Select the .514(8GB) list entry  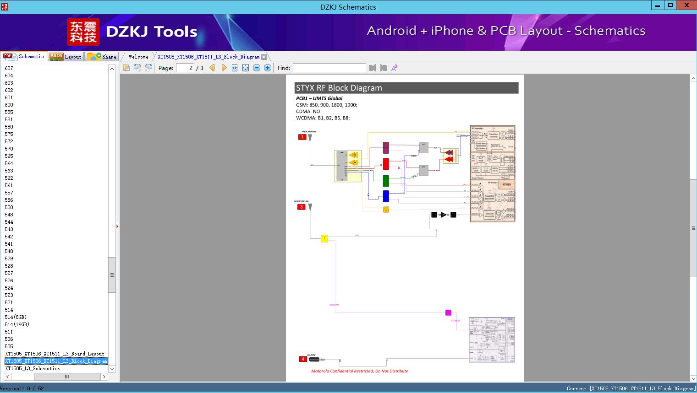click(16, 317)
